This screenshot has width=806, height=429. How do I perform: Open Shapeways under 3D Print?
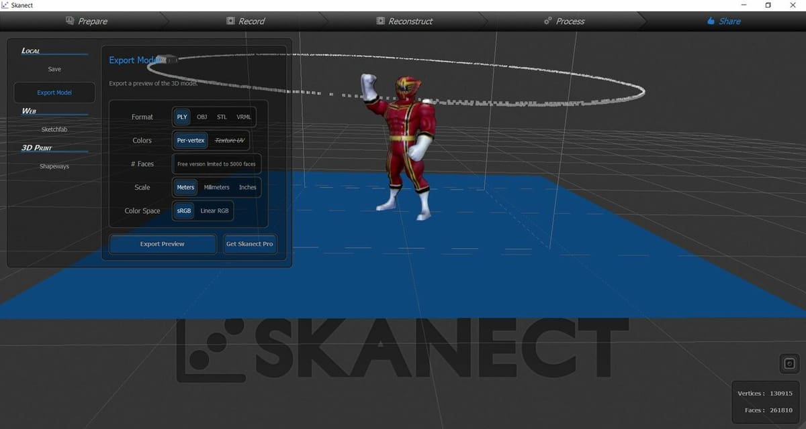(x=54, y=166)
